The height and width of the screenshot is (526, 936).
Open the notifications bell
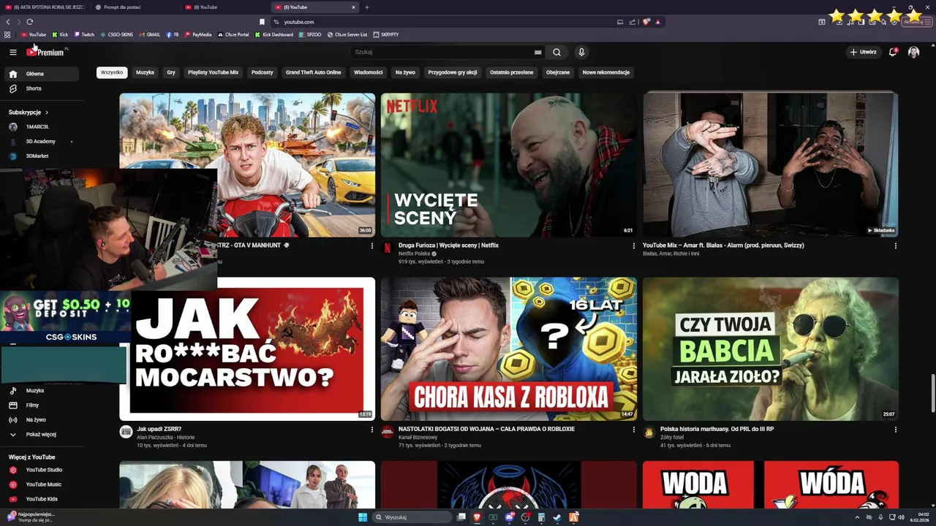pyautogui.click(x=893, y=52)
